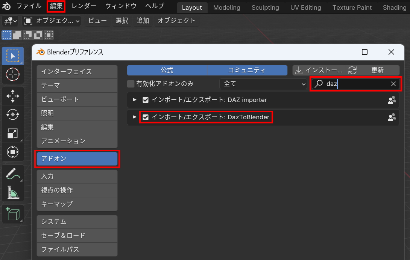Open the ファイル menu
Screen dimensions: 410x260
[29, 6]
